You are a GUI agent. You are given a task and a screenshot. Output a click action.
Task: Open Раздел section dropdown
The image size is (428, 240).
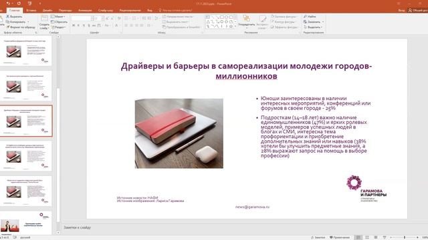pyautogui.click(x=58, y=27)
